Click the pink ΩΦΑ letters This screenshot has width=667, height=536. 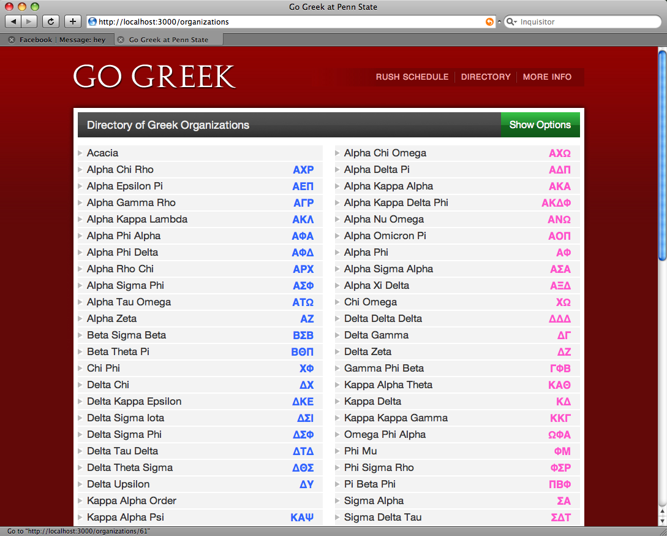coord(559,435)
